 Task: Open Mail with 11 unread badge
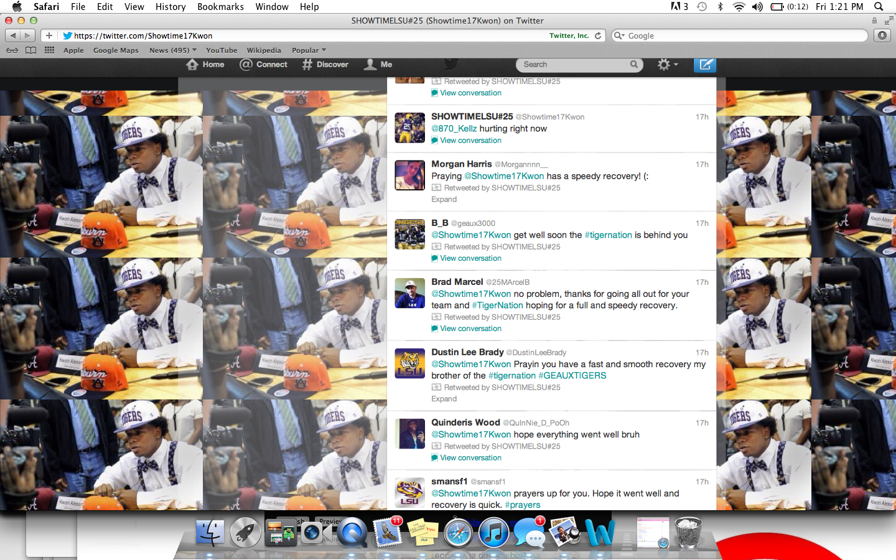(x=388, y=532)
